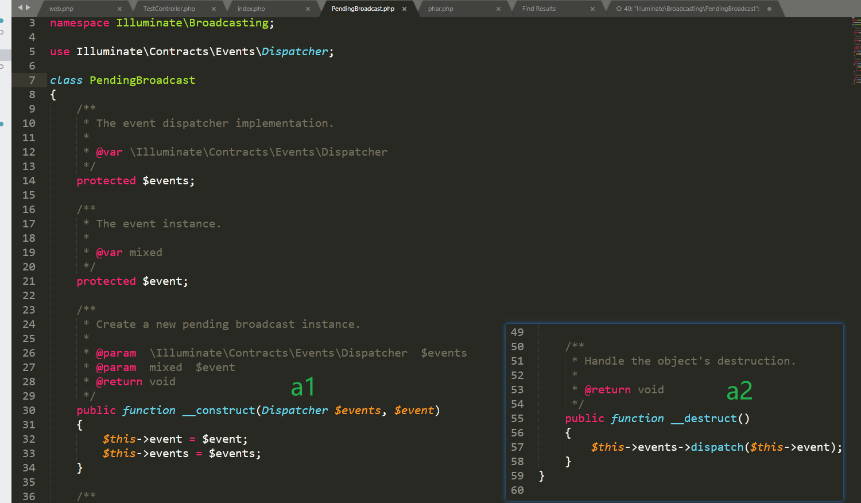This screenshot has height=503, width=861.
Task: Click 'Create a new pending broadcast instance.' comment
Action: click(228, 324)
